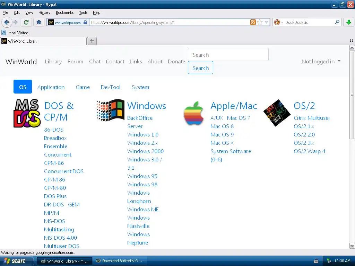Open the Chat nav link
355x266 pixels.
[x=95, y=62]
